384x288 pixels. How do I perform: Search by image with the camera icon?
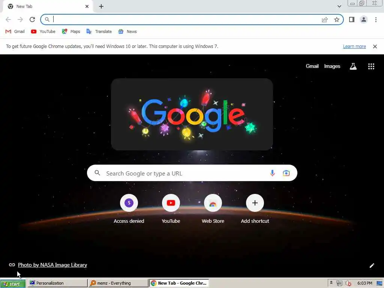pyautogui.click(x=286, y=173)
